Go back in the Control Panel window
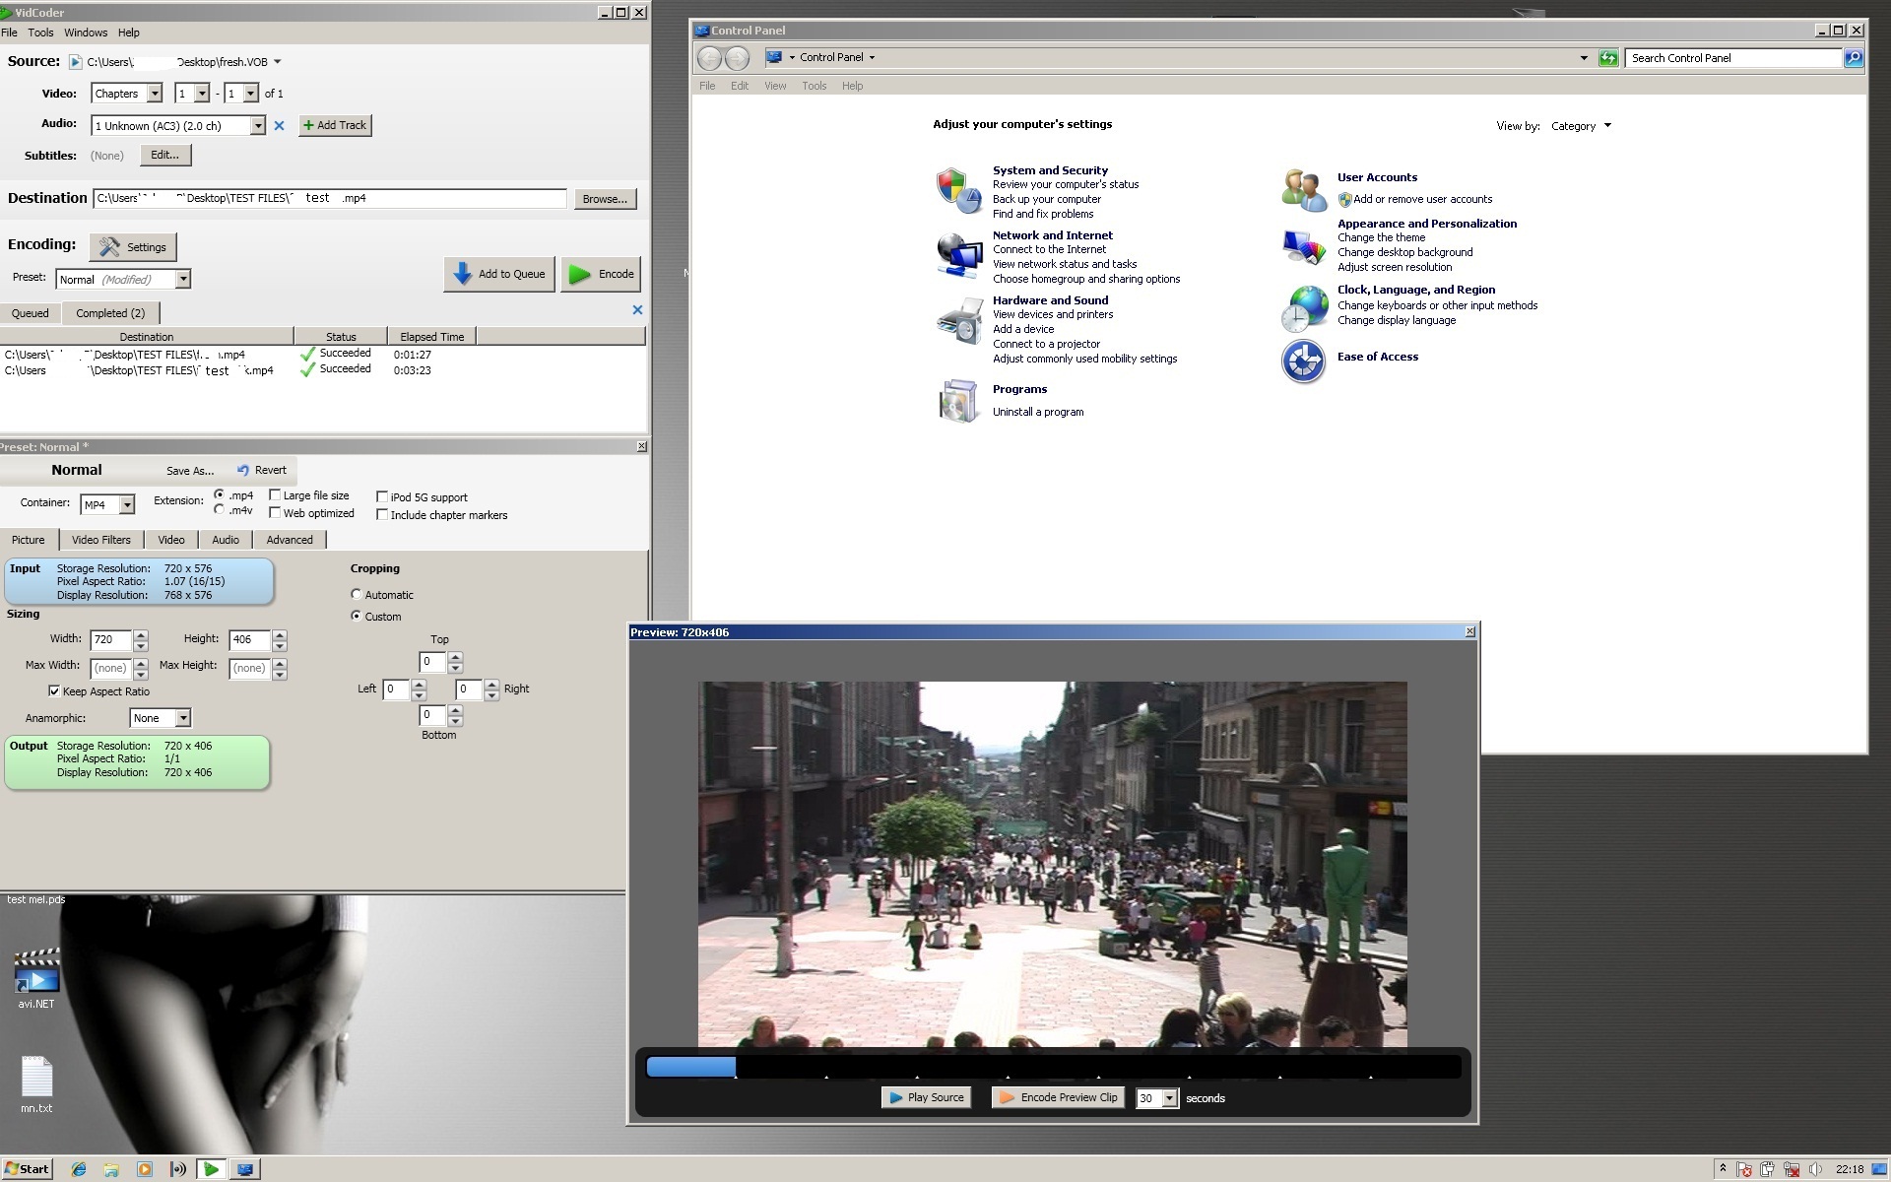 709,58
